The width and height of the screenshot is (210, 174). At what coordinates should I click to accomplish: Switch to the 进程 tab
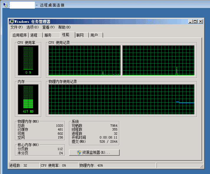coord(35,35)
